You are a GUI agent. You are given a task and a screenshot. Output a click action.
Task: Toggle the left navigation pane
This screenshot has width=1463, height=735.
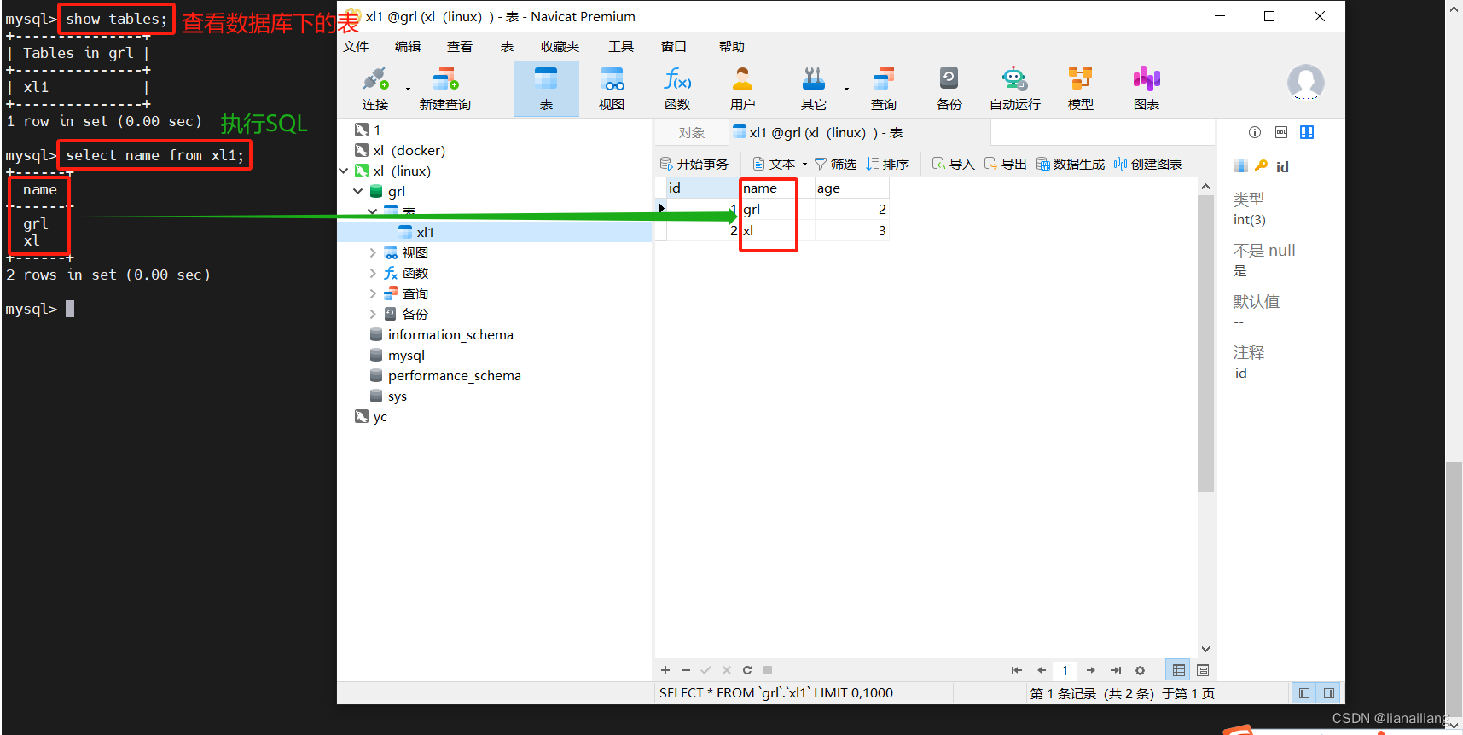point(1303,693)
